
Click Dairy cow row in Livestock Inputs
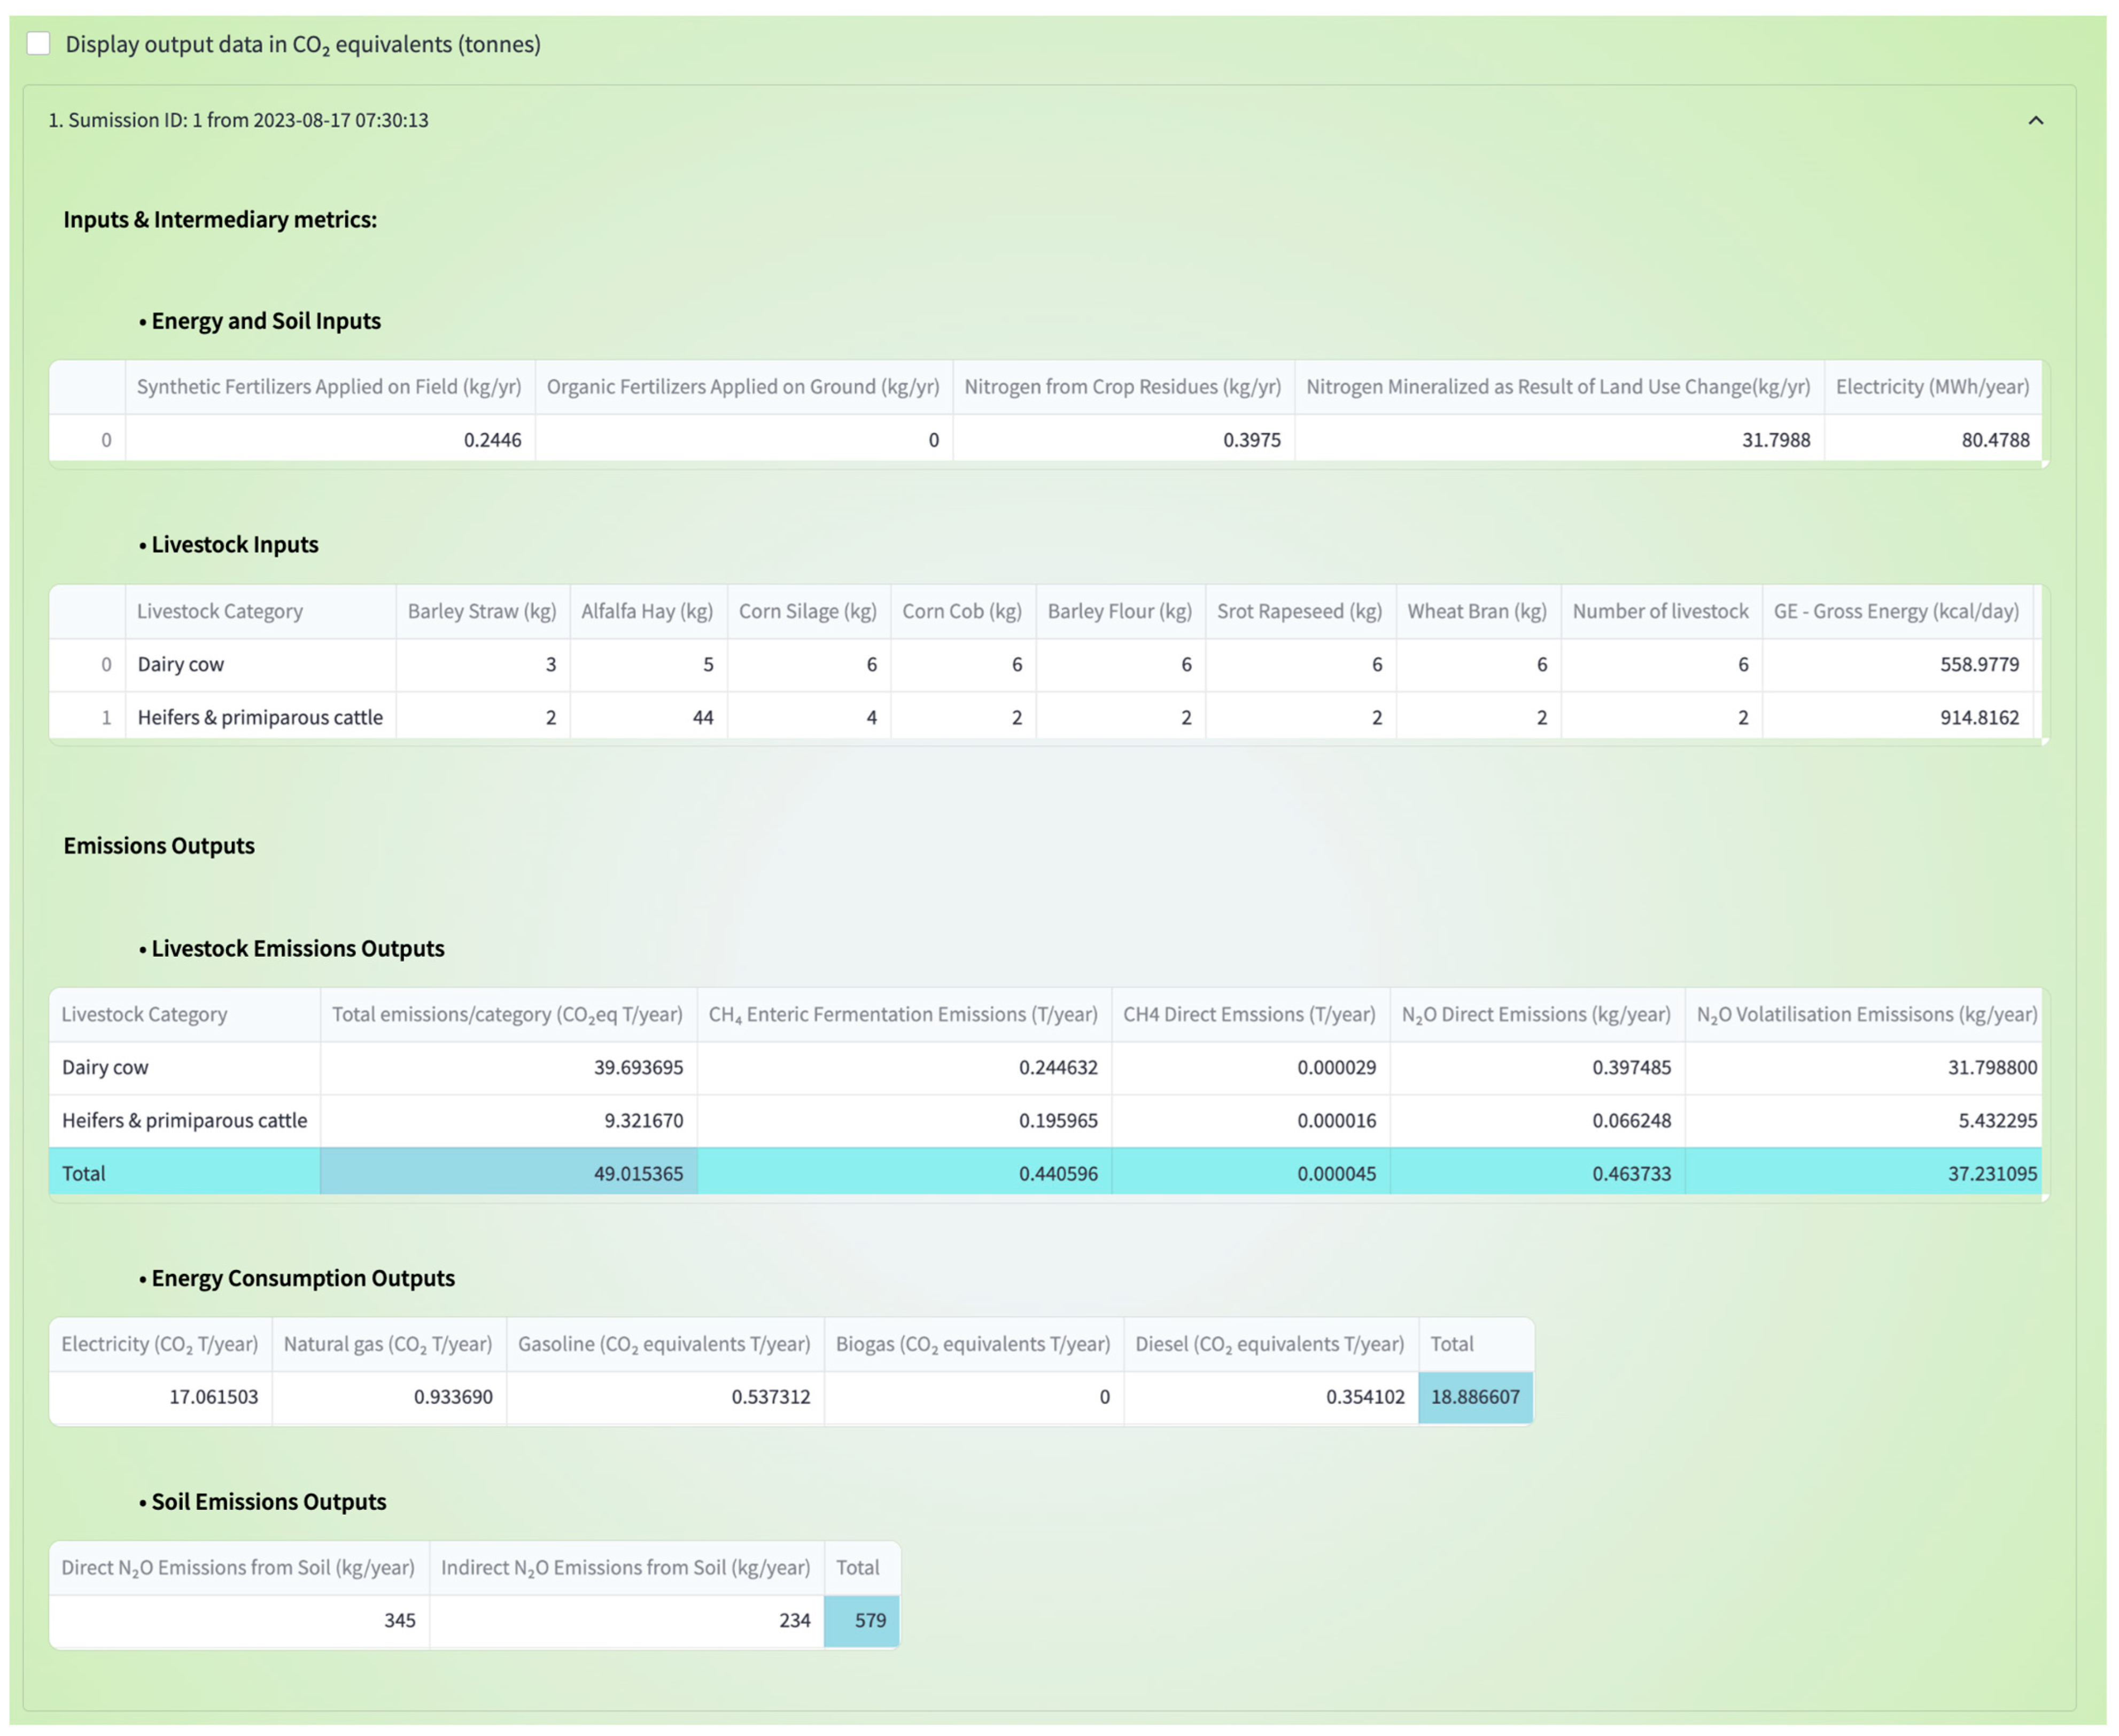click(x=181, y=664)
